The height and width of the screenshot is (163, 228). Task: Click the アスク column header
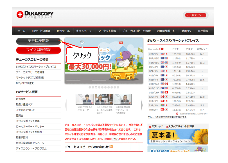pos(189,49)
